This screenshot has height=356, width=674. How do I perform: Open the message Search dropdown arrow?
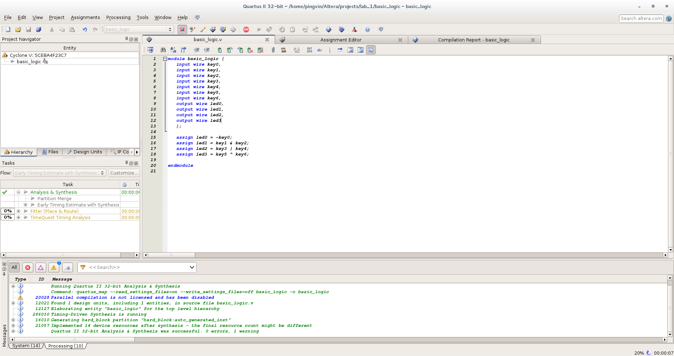192,267
